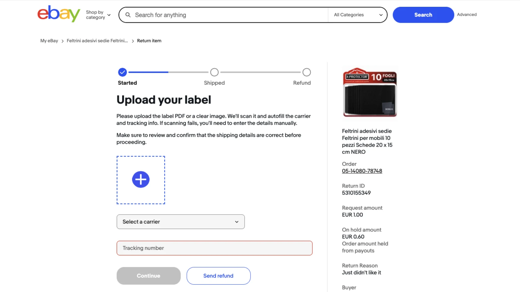Image resolution: width=520 pixels, height=292 pixels.
Task: Focus the Tracking number field
Action: 214,248
